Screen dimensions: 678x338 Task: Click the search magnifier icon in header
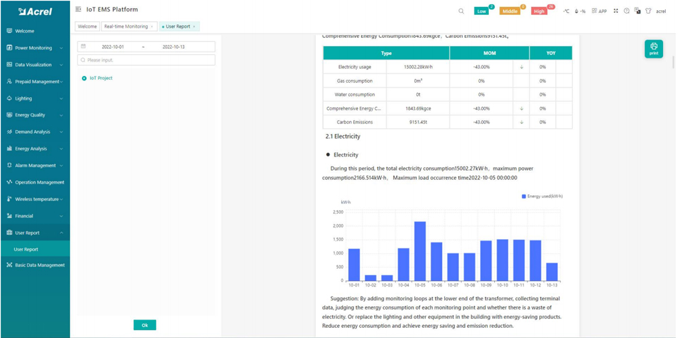461,12
